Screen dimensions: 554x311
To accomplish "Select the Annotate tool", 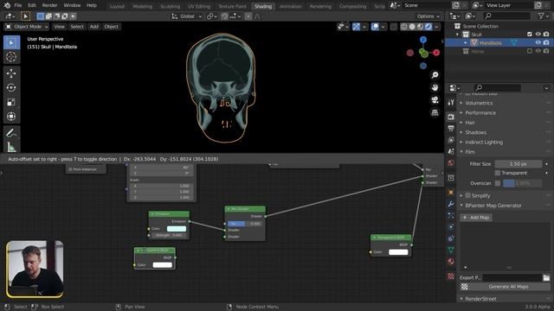I will click(11, 133).
